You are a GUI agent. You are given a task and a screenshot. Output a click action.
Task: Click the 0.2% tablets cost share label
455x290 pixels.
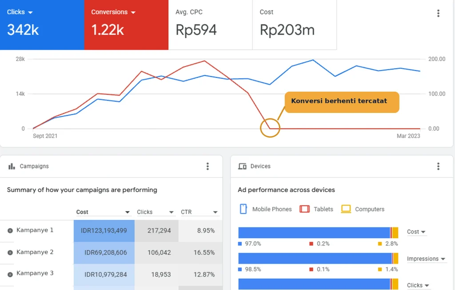click(323, 243)
